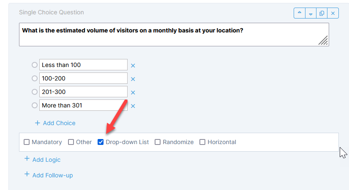
Task: Click the '100-200' choice text field
Action: tap(83, 78)
